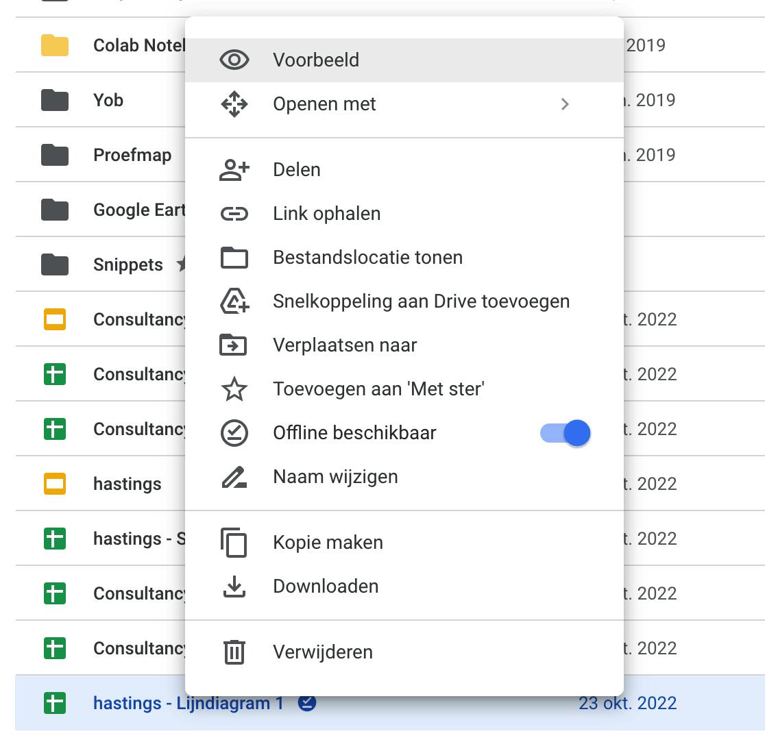Select Bestandslocatie tonen from the menu
This screenshot has width=765, height=740.
(x=367, y=258)
